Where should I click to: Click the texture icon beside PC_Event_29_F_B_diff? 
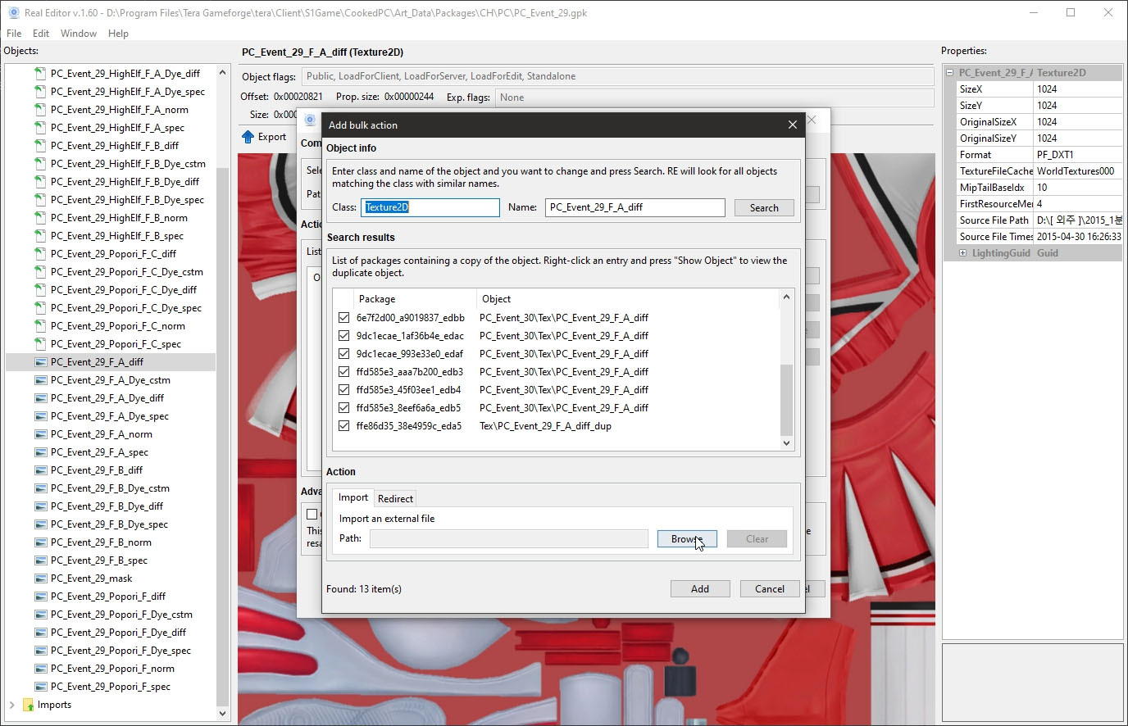tap(40, 470)
